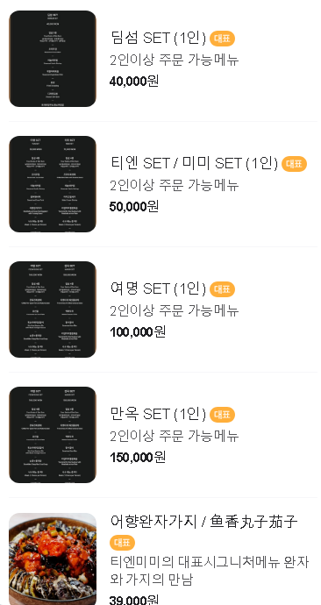Click the 대표 badge beside 여명 SET
Image resolution: width=321 pixels, height=605 pixels.
click(x=222, y=289)
